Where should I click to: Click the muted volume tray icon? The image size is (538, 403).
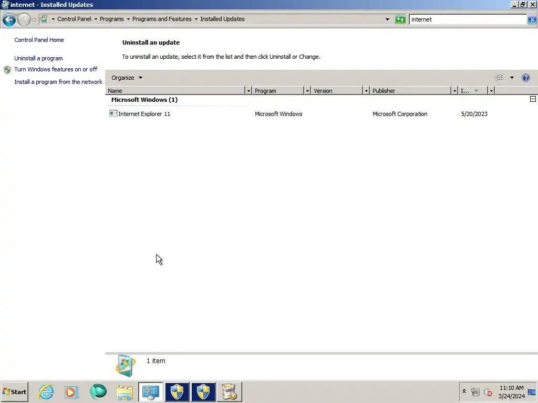[x=488, y=392]
